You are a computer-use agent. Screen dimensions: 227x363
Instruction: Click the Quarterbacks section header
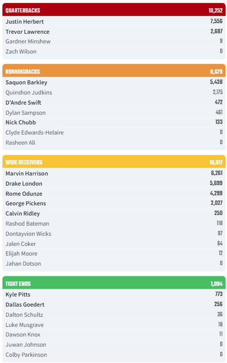[114, 10]
